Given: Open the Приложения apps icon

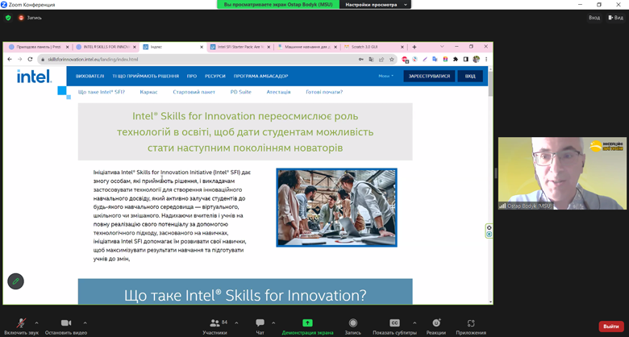Looking at the screenshot, I should pos(471,323).
